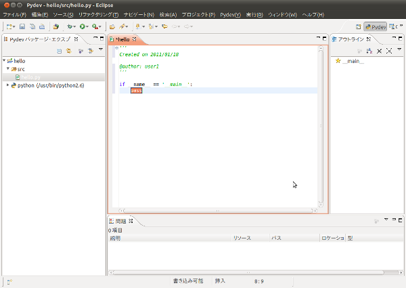Click the New file wizard icon
This screenshot has width=406, height=288.
pyautogui.click(x=9, y=26)
